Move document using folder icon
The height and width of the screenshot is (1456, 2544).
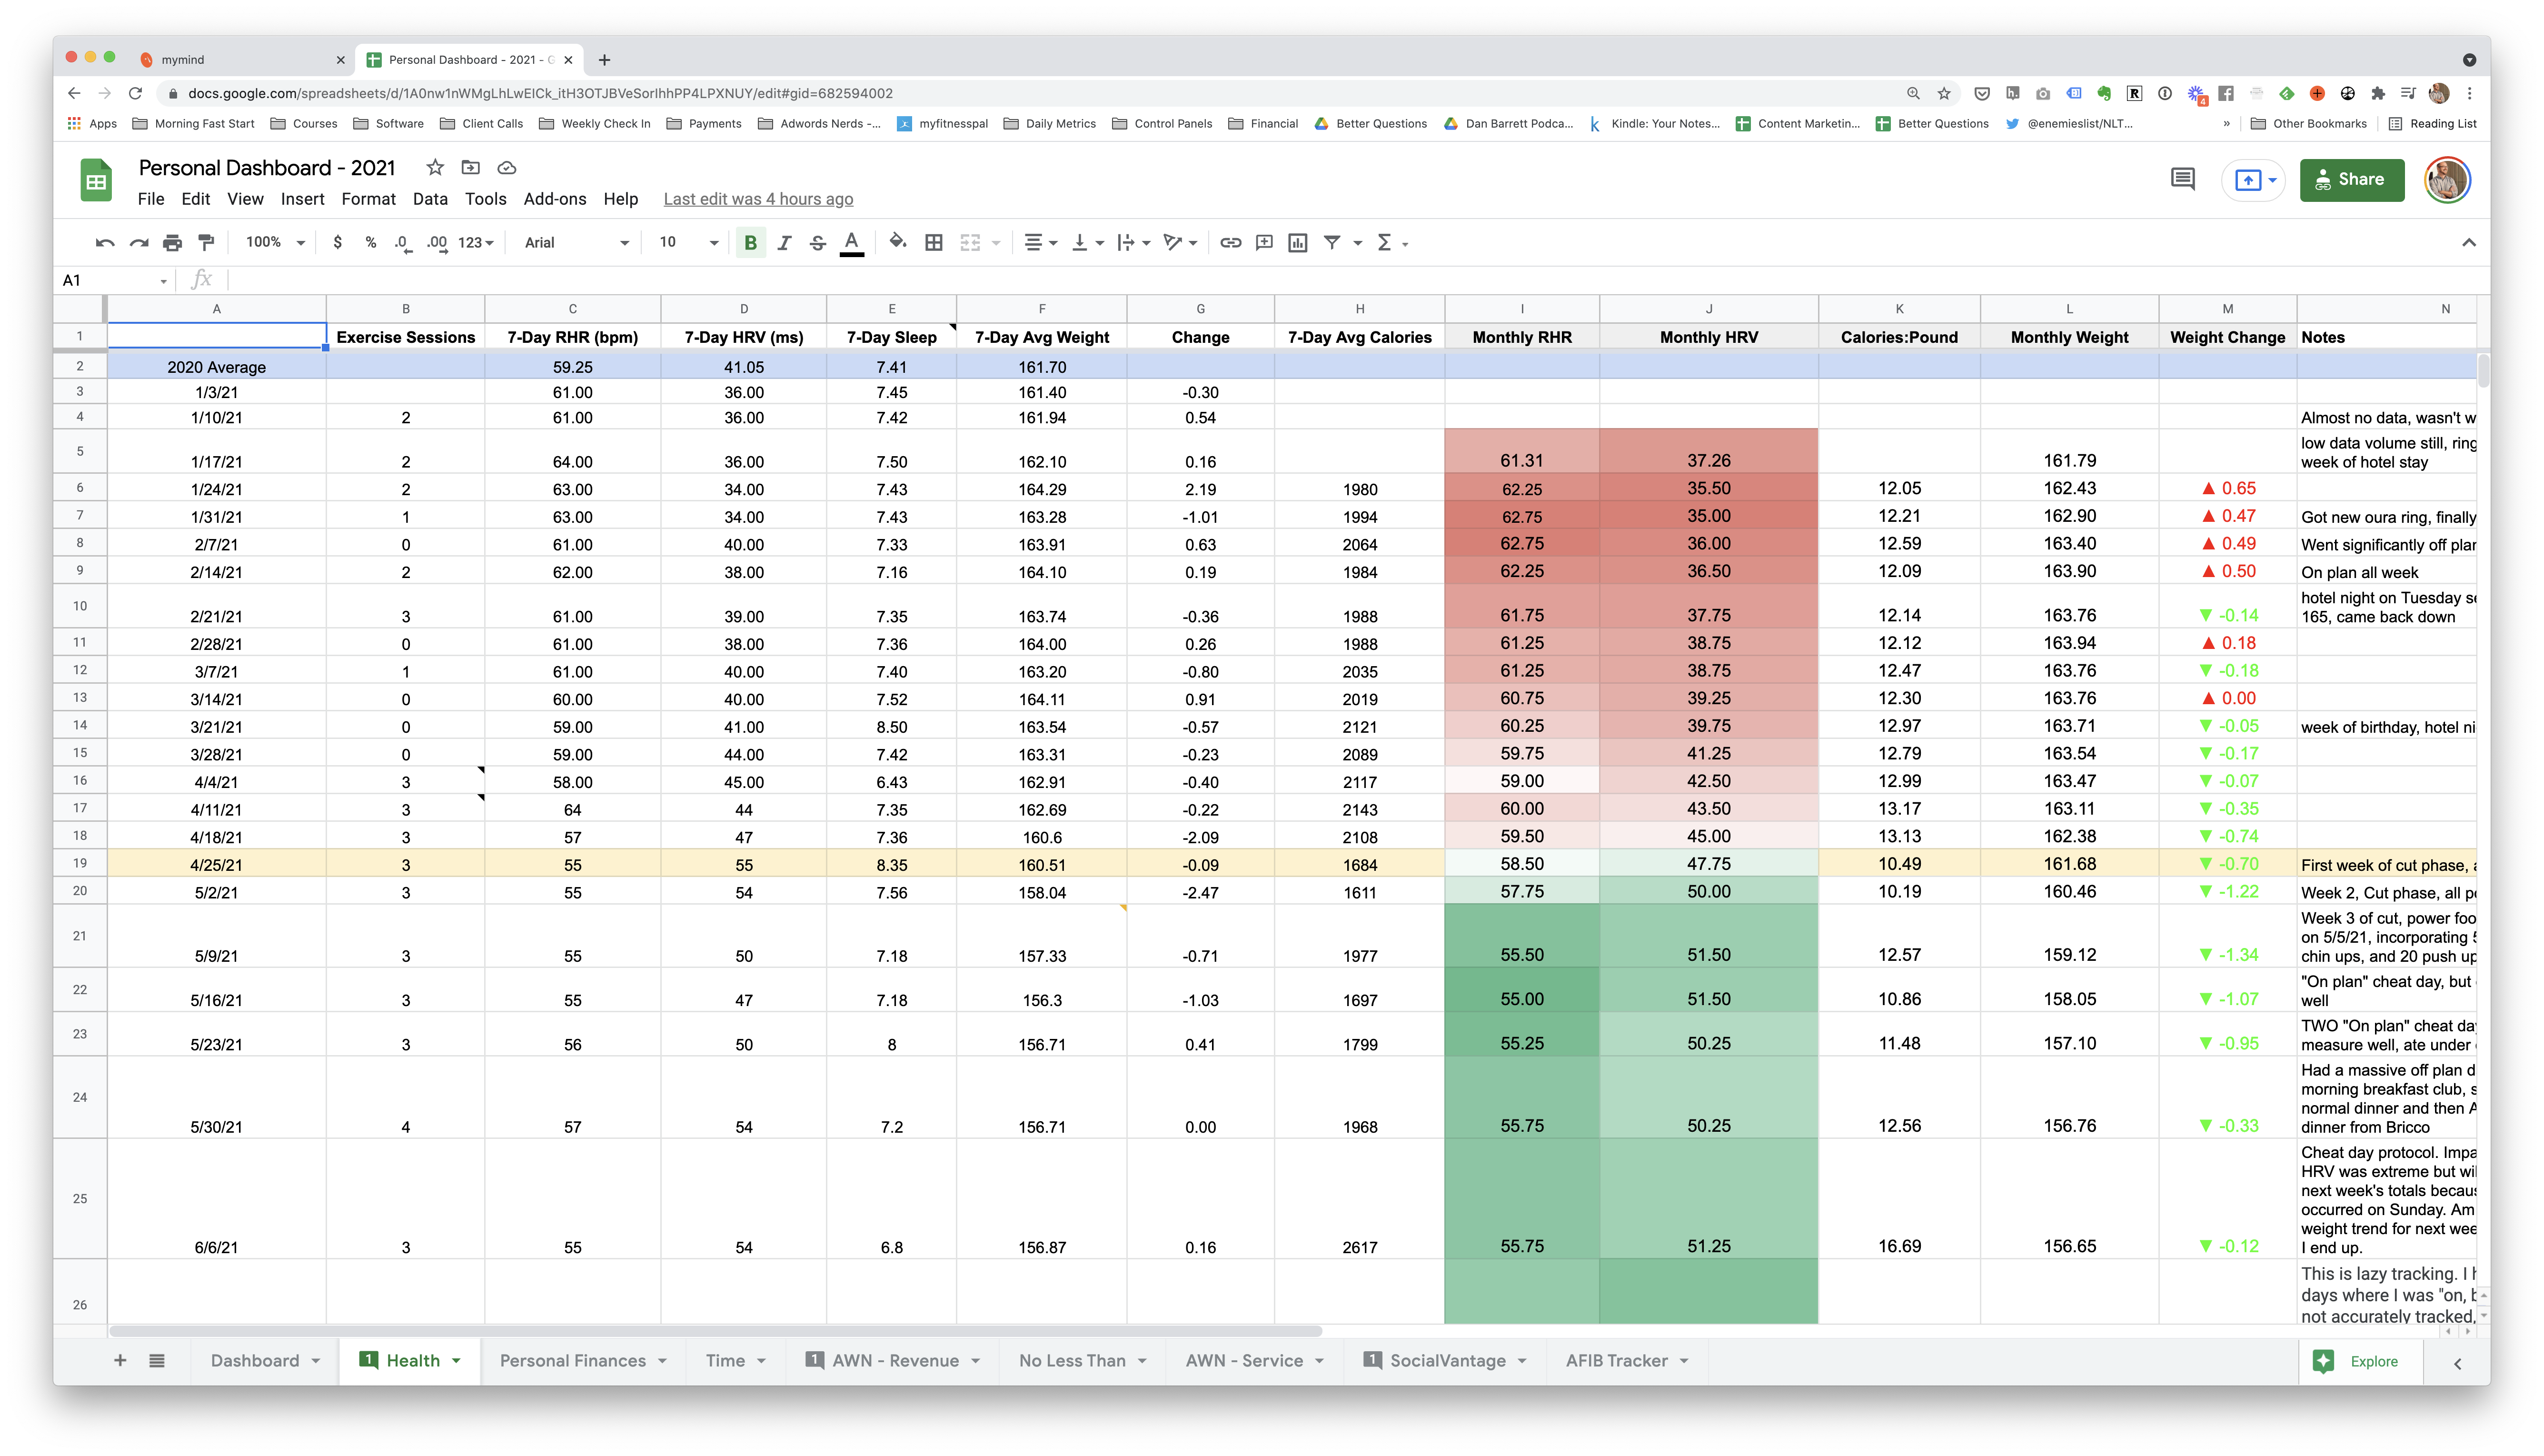471,167
